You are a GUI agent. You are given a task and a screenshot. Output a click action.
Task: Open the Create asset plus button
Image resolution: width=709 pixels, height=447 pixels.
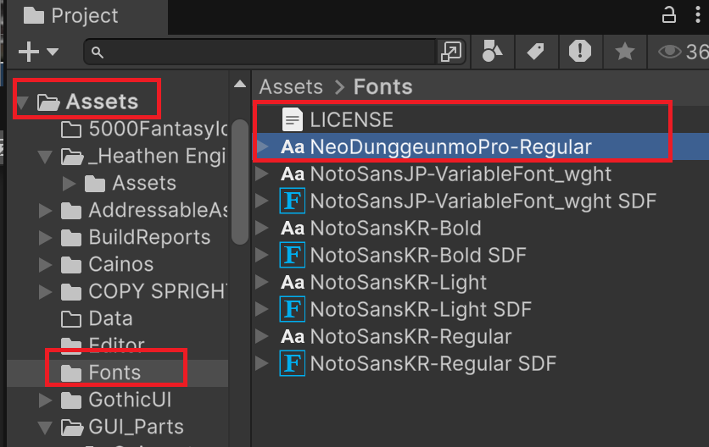(29, 52)
